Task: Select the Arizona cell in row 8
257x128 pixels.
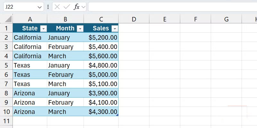Action: pyautogui.click(x=30, y=93)
